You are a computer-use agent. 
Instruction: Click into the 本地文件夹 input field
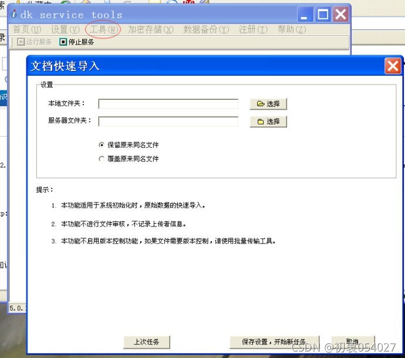click(168, 104)
